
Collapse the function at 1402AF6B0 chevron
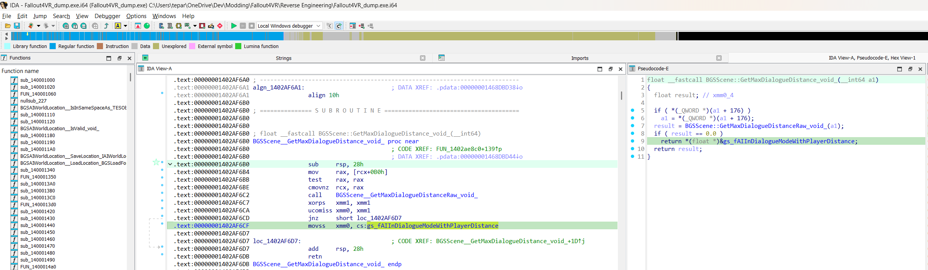pos(170,164)
